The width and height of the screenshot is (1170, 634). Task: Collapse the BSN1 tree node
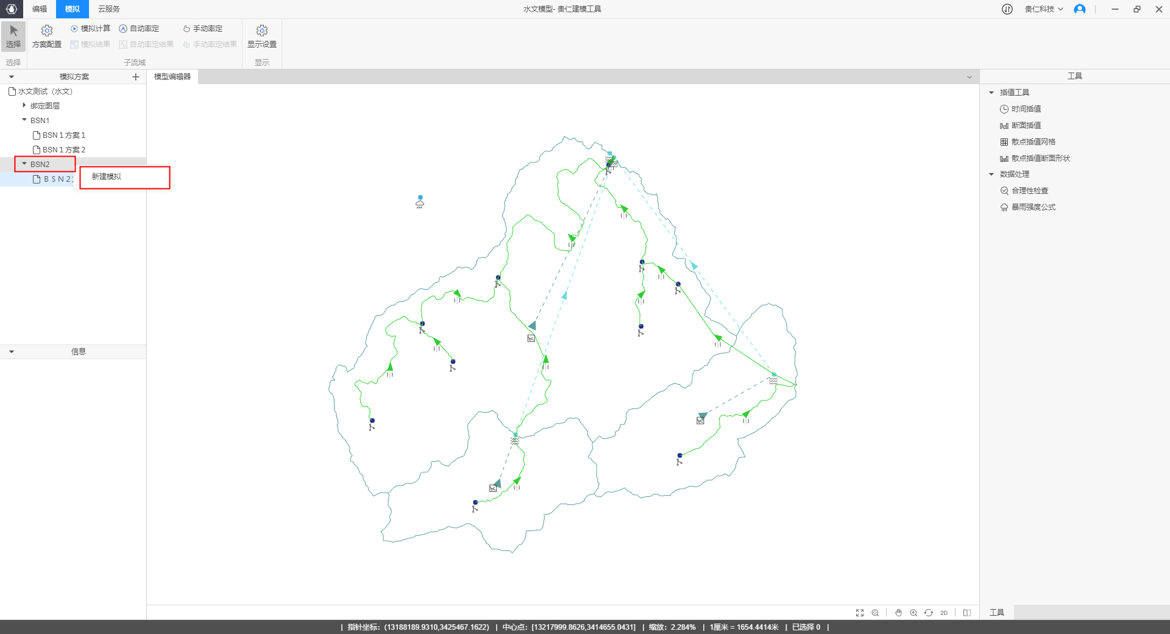point(24,120)
